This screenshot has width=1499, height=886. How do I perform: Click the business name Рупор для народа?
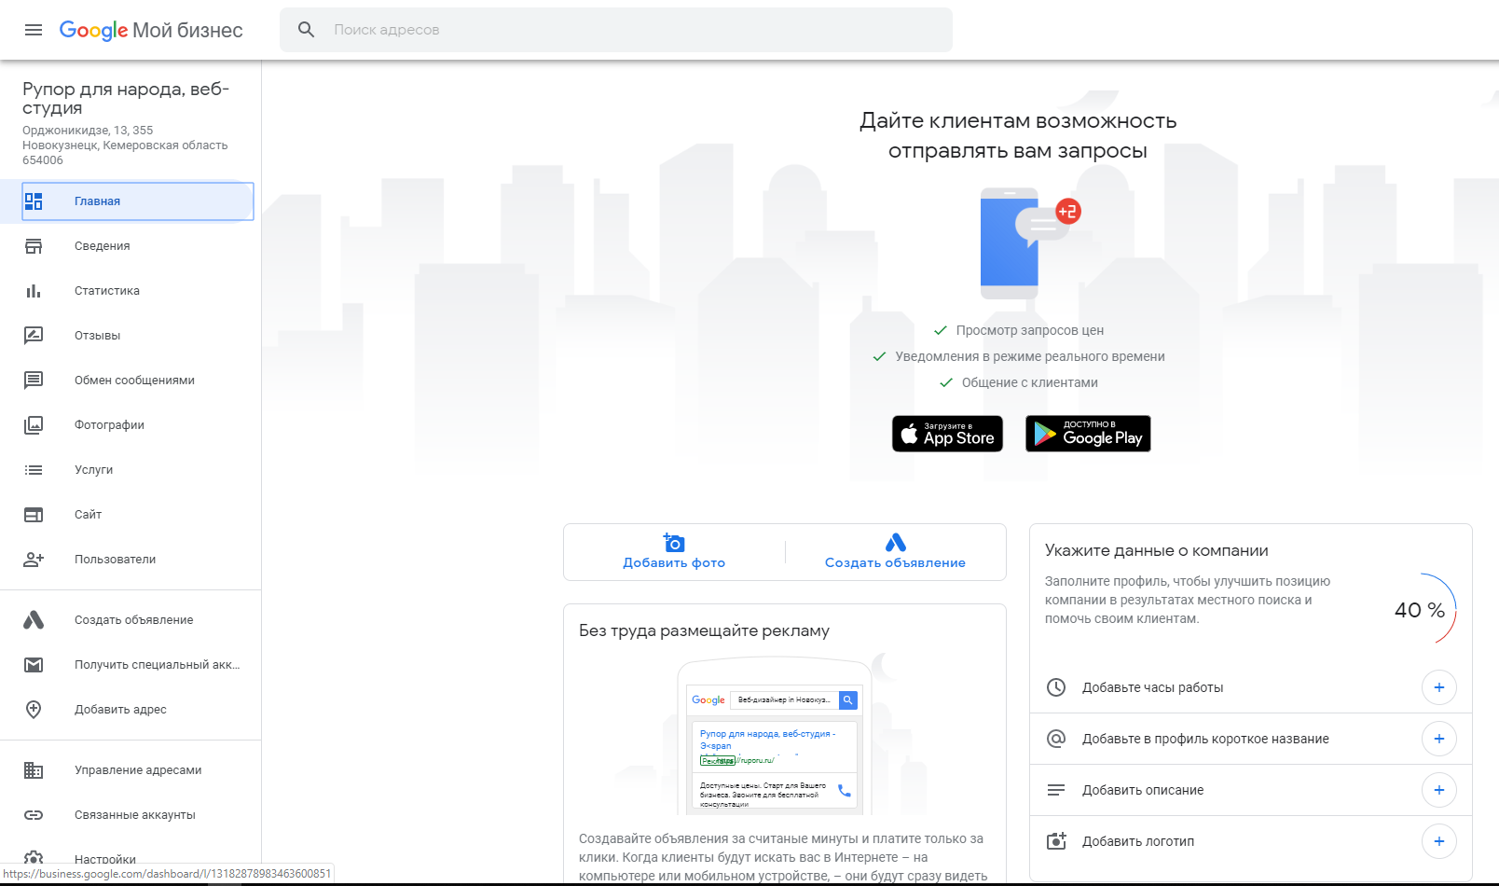click(x=126, y=98)
